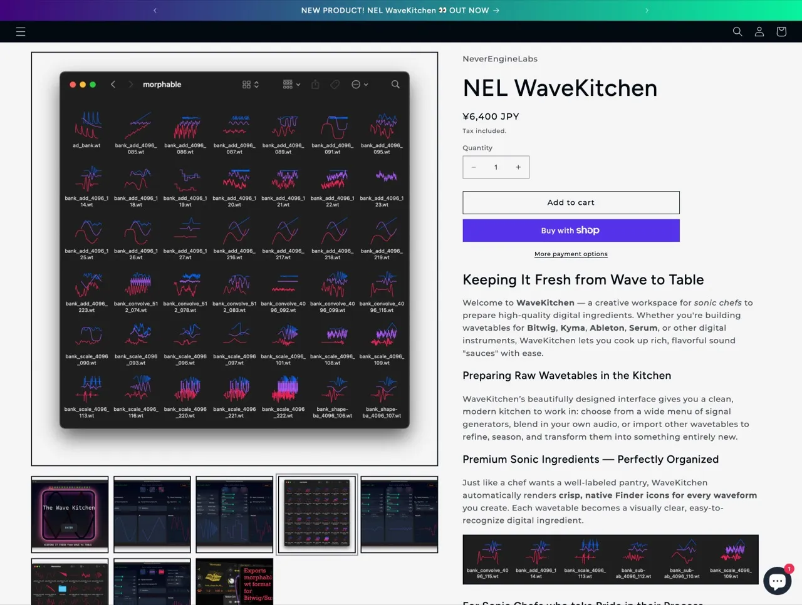
Task: Click the NEL WaveKitchen announcement banner
Action: coord(400,10)
